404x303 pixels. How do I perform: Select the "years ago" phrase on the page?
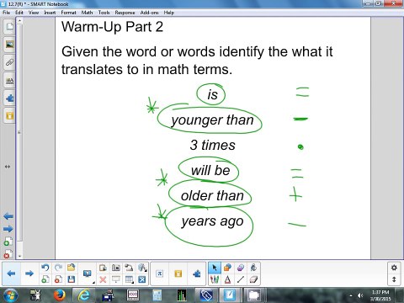[x=212, y=221]
